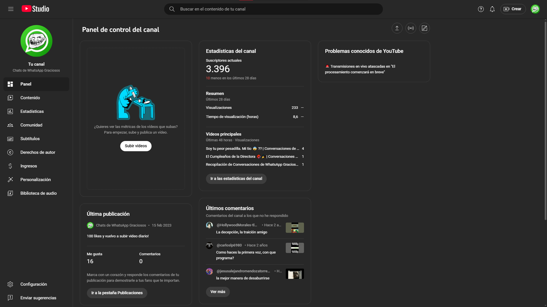Click the Personalización magic wand icon

pos(10,180)
